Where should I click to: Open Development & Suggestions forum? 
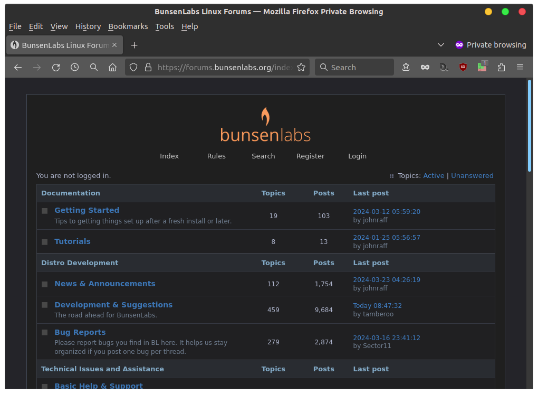tap(113, 305)
